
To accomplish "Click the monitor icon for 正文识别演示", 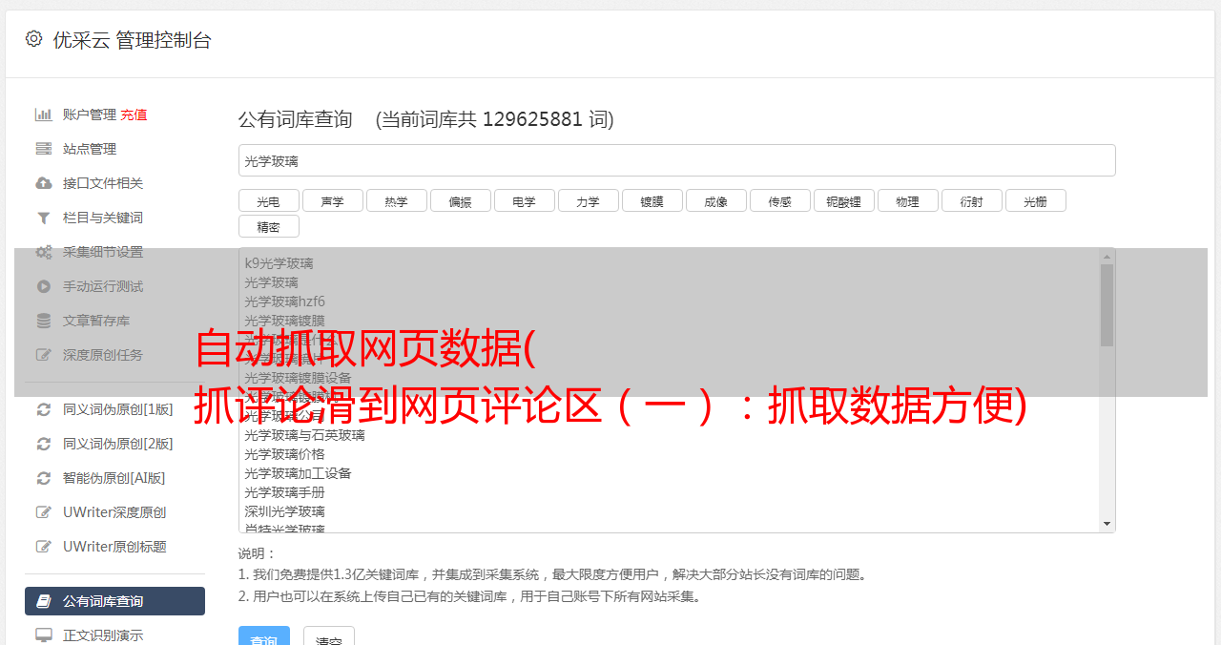I will pyautogui.click(x=44, y=635).
